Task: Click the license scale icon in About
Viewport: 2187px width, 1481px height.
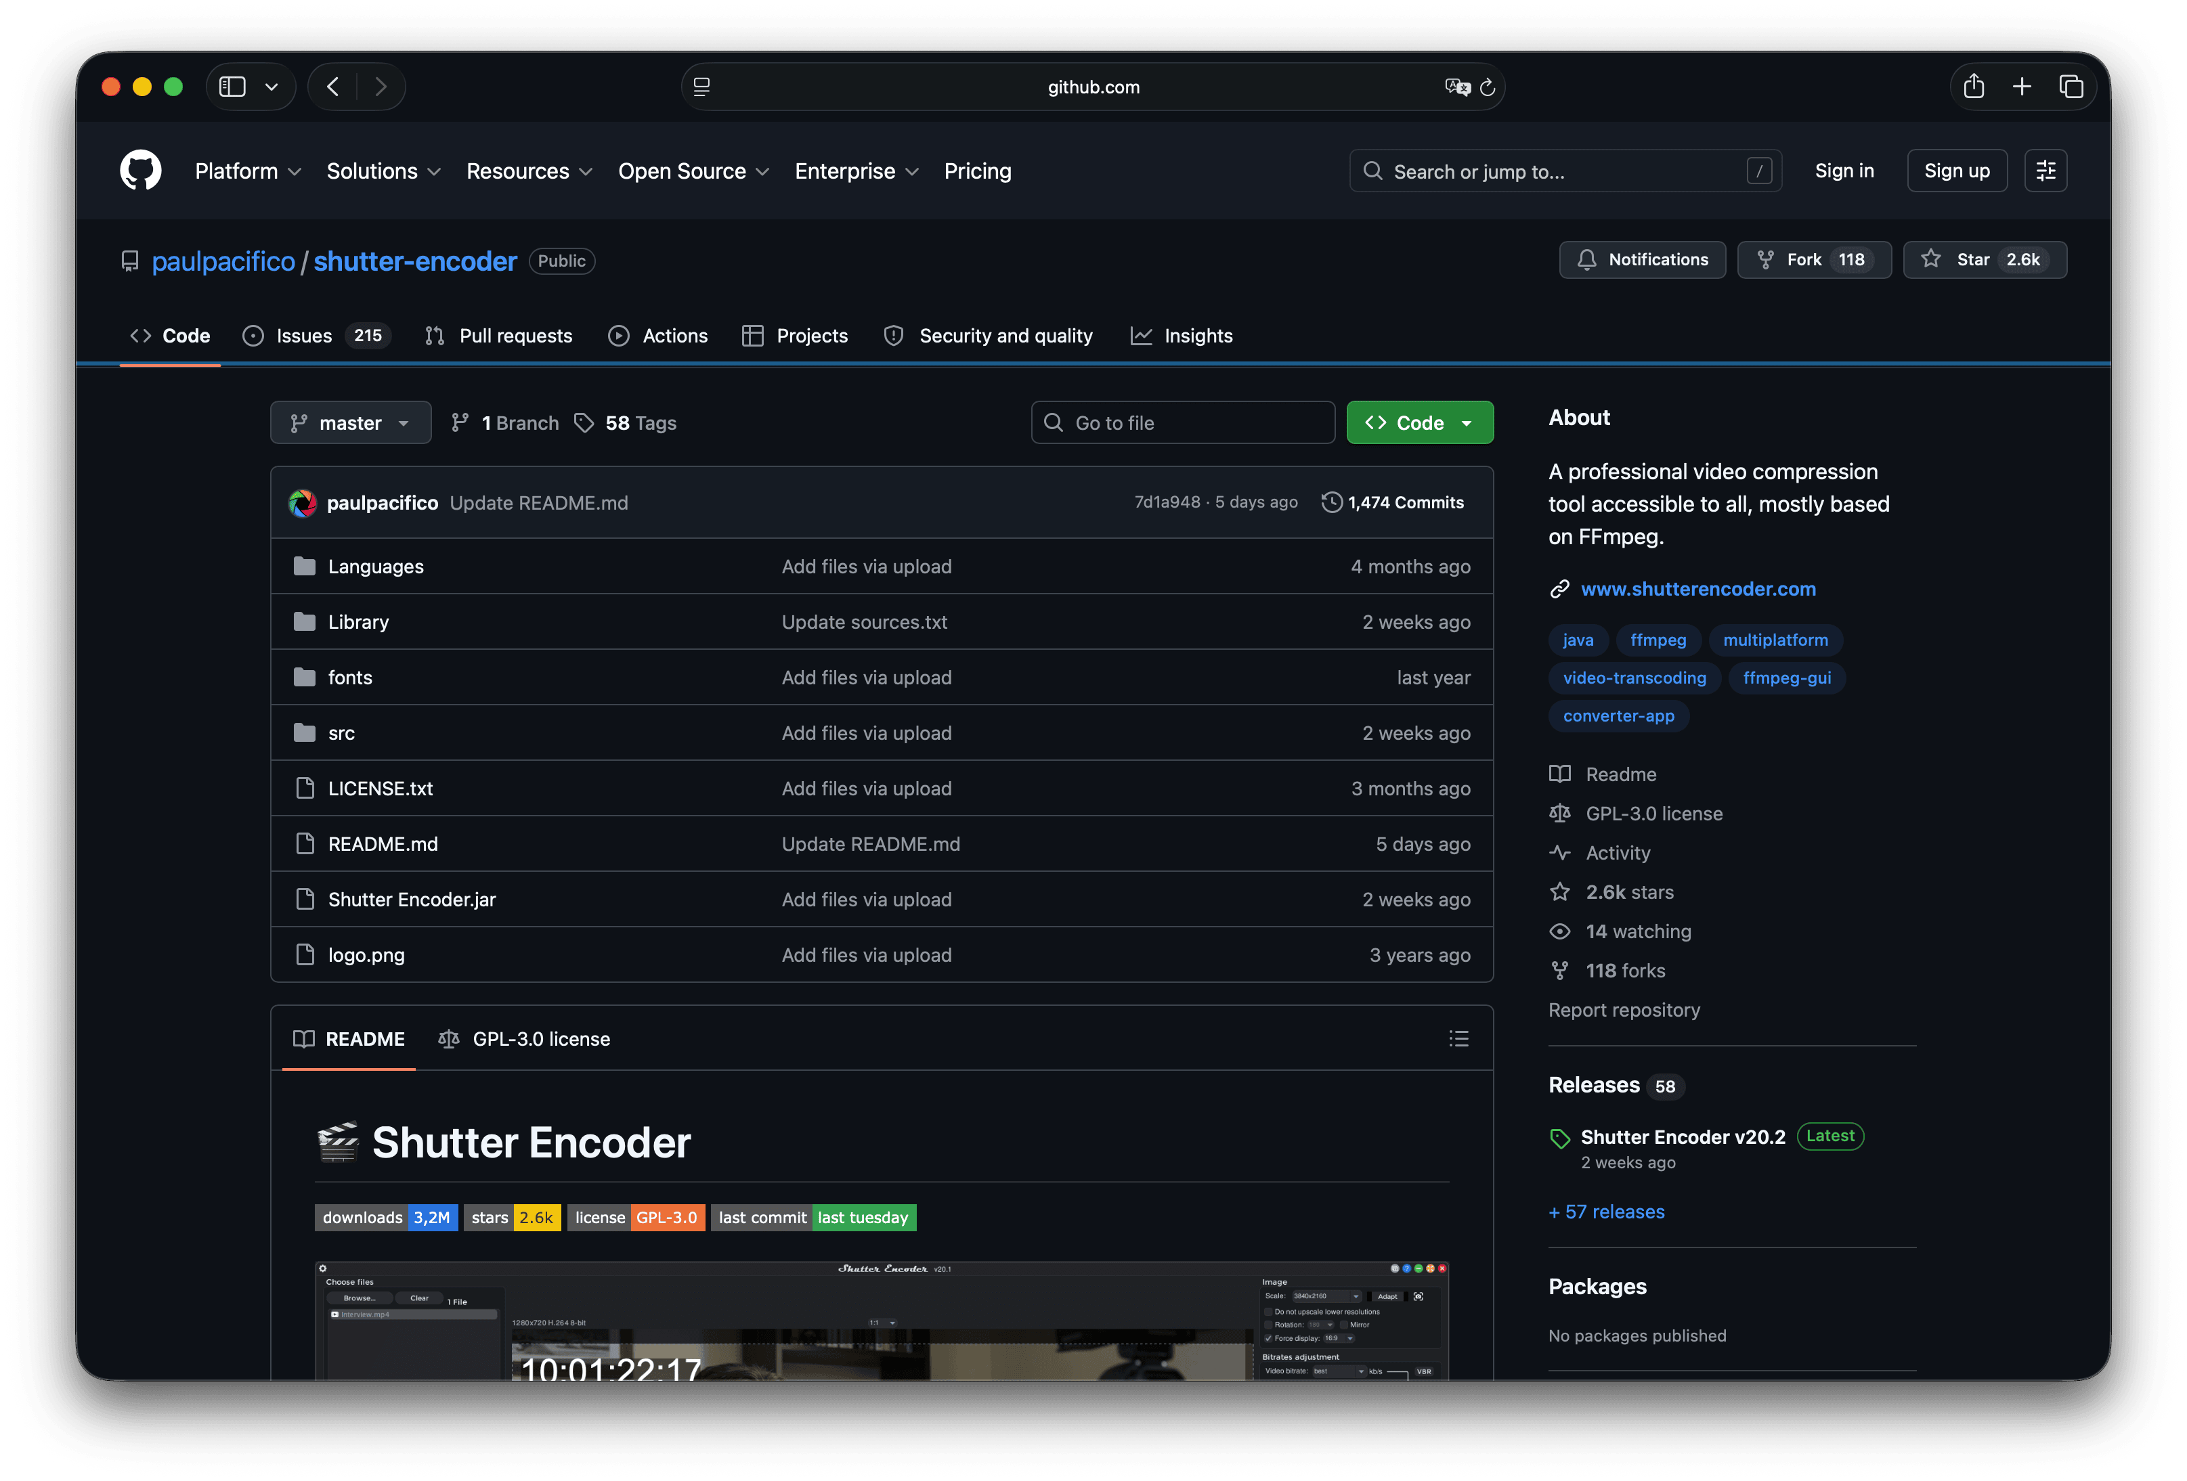Action: 1559,814
